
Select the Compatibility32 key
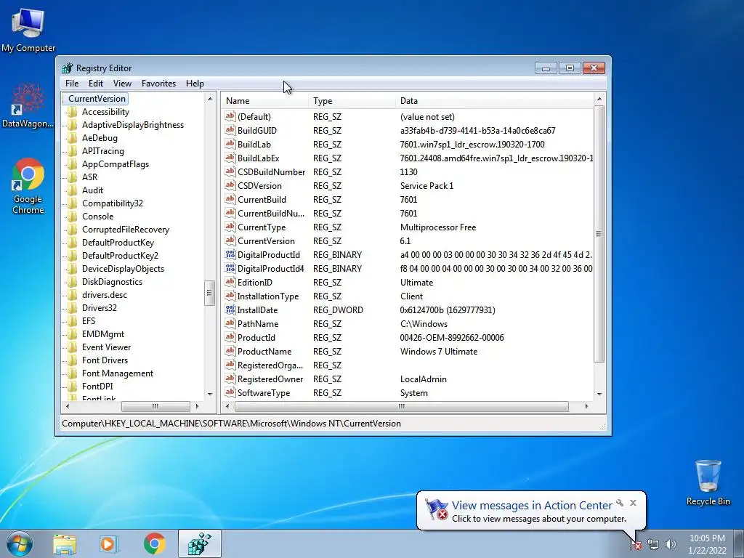pyautogui.click(x=113, y=203)
